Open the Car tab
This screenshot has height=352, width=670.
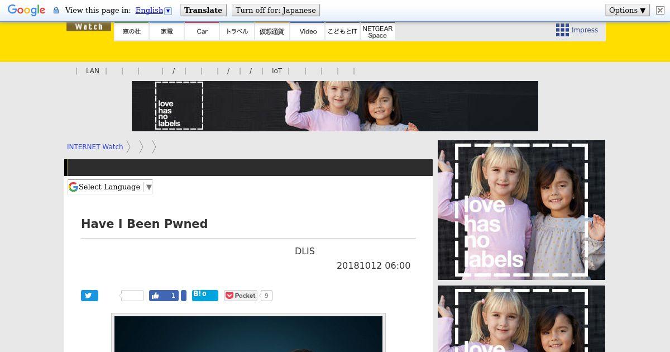pyautogui.click(x=202, y=31)
